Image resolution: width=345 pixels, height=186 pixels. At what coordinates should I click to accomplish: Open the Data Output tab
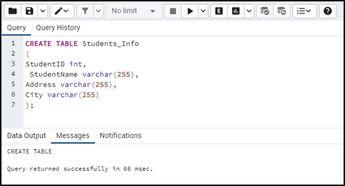[x=26, y=136]
